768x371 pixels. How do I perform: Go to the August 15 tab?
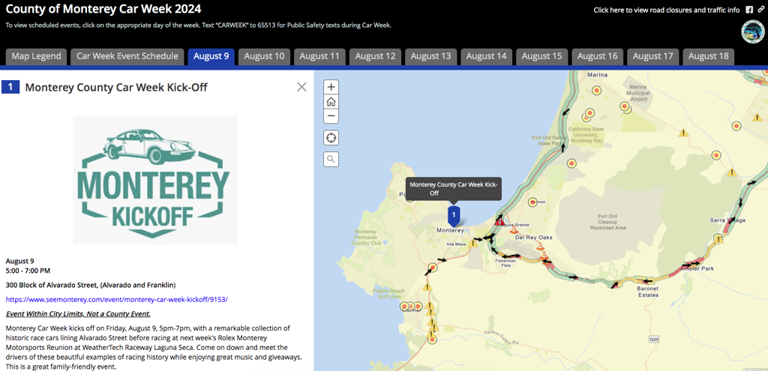(541, 56)
